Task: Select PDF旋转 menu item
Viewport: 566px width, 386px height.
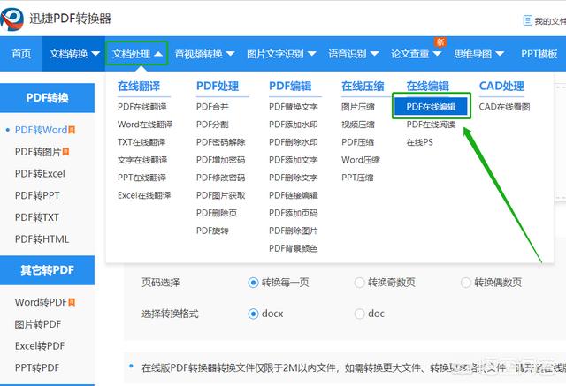Action: [212, 231]
